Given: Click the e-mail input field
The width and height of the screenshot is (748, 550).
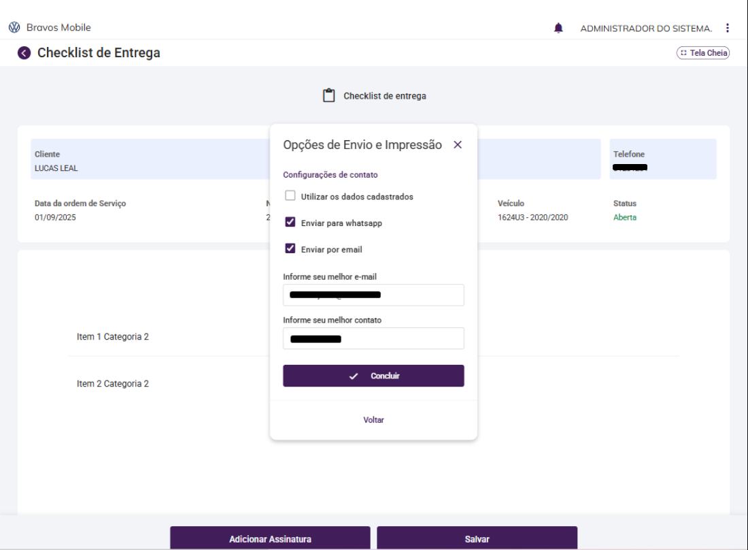Looking at the screenshot, I should [373, 295].
